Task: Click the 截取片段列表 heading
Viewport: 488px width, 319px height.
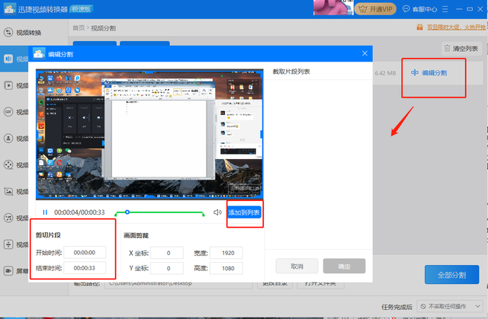Action: pos(291,72)
